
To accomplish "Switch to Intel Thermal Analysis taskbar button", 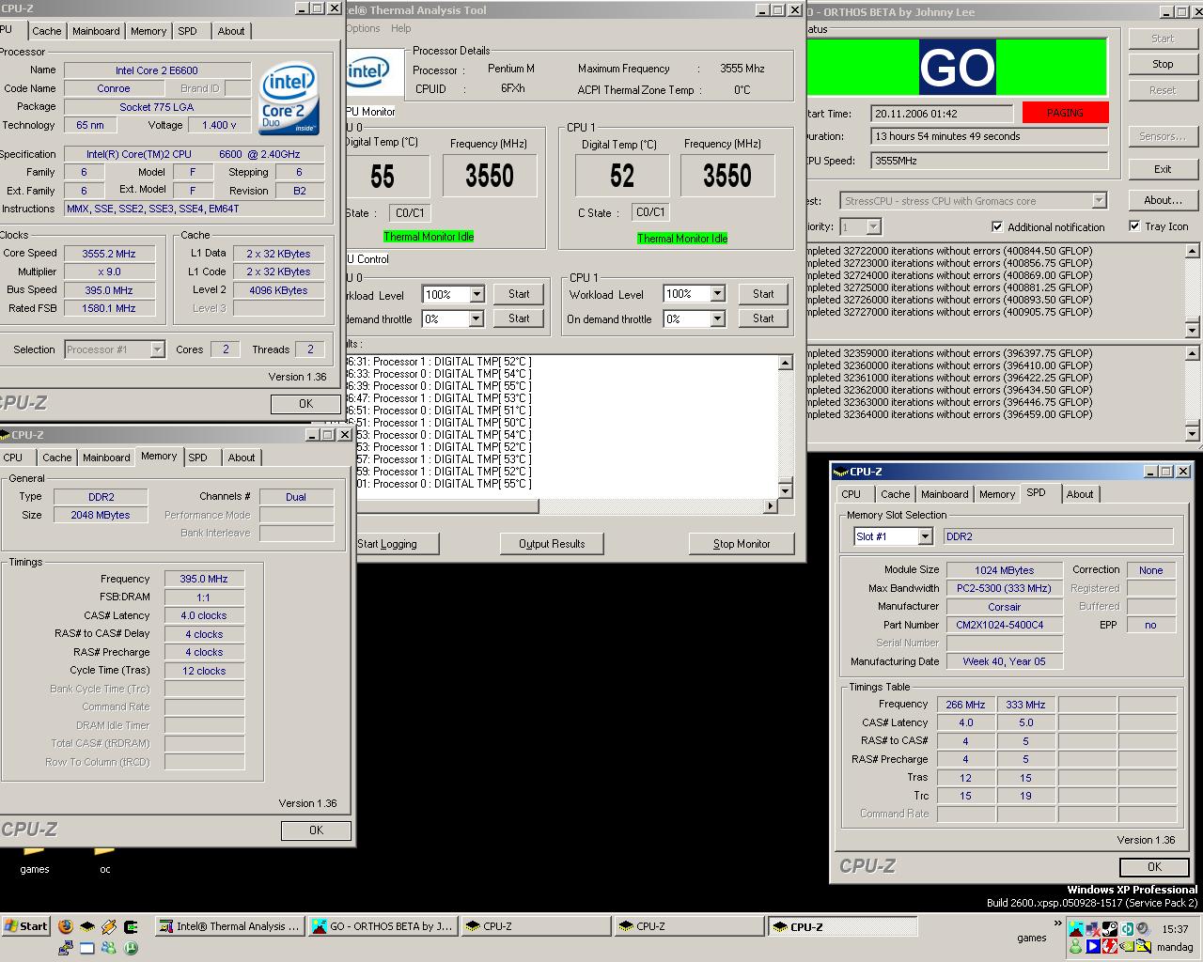I will click(229, 926).
